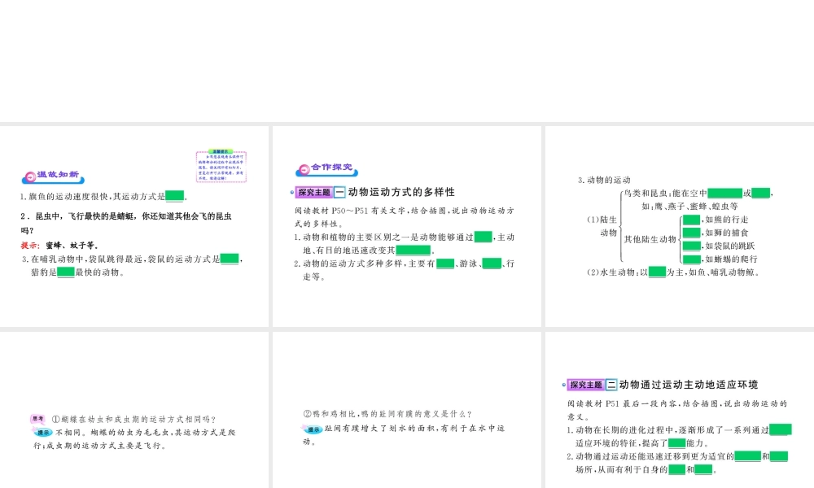Click the green blank after 一系列通过

[x=781, y=429]
